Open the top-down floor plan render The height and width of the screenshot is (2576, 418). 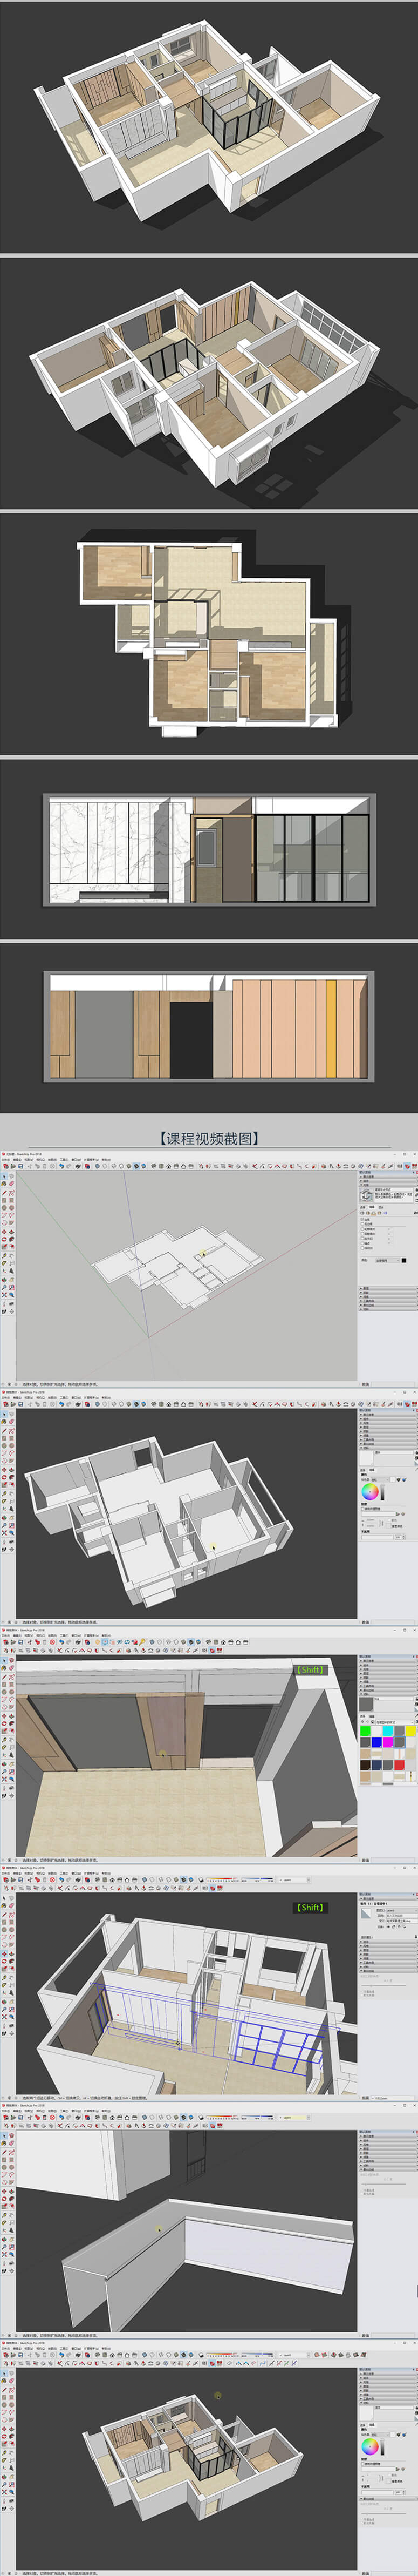pyautogui.click(x=208, y=632)
